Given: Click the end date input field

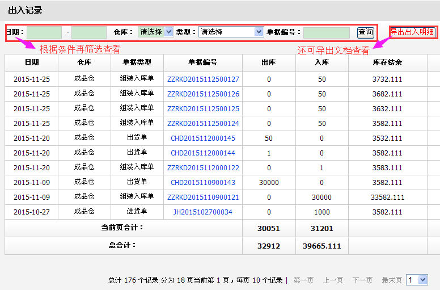Looking at the screenshot, I should [88, 32].
